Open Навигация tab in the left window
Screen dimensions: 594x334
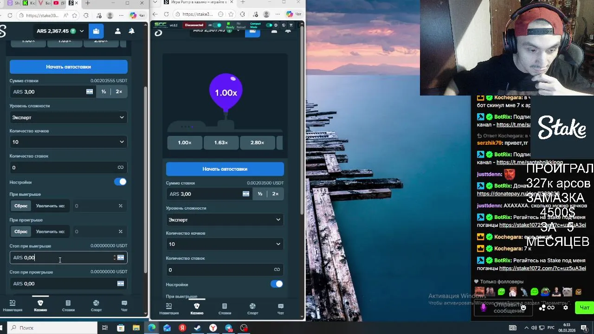tap(13, 306)
